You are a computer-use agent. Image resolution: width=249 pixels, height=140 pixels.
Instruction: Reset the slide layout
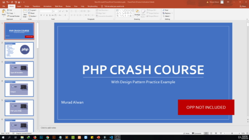pyautogui.click(x=32, y=13)
